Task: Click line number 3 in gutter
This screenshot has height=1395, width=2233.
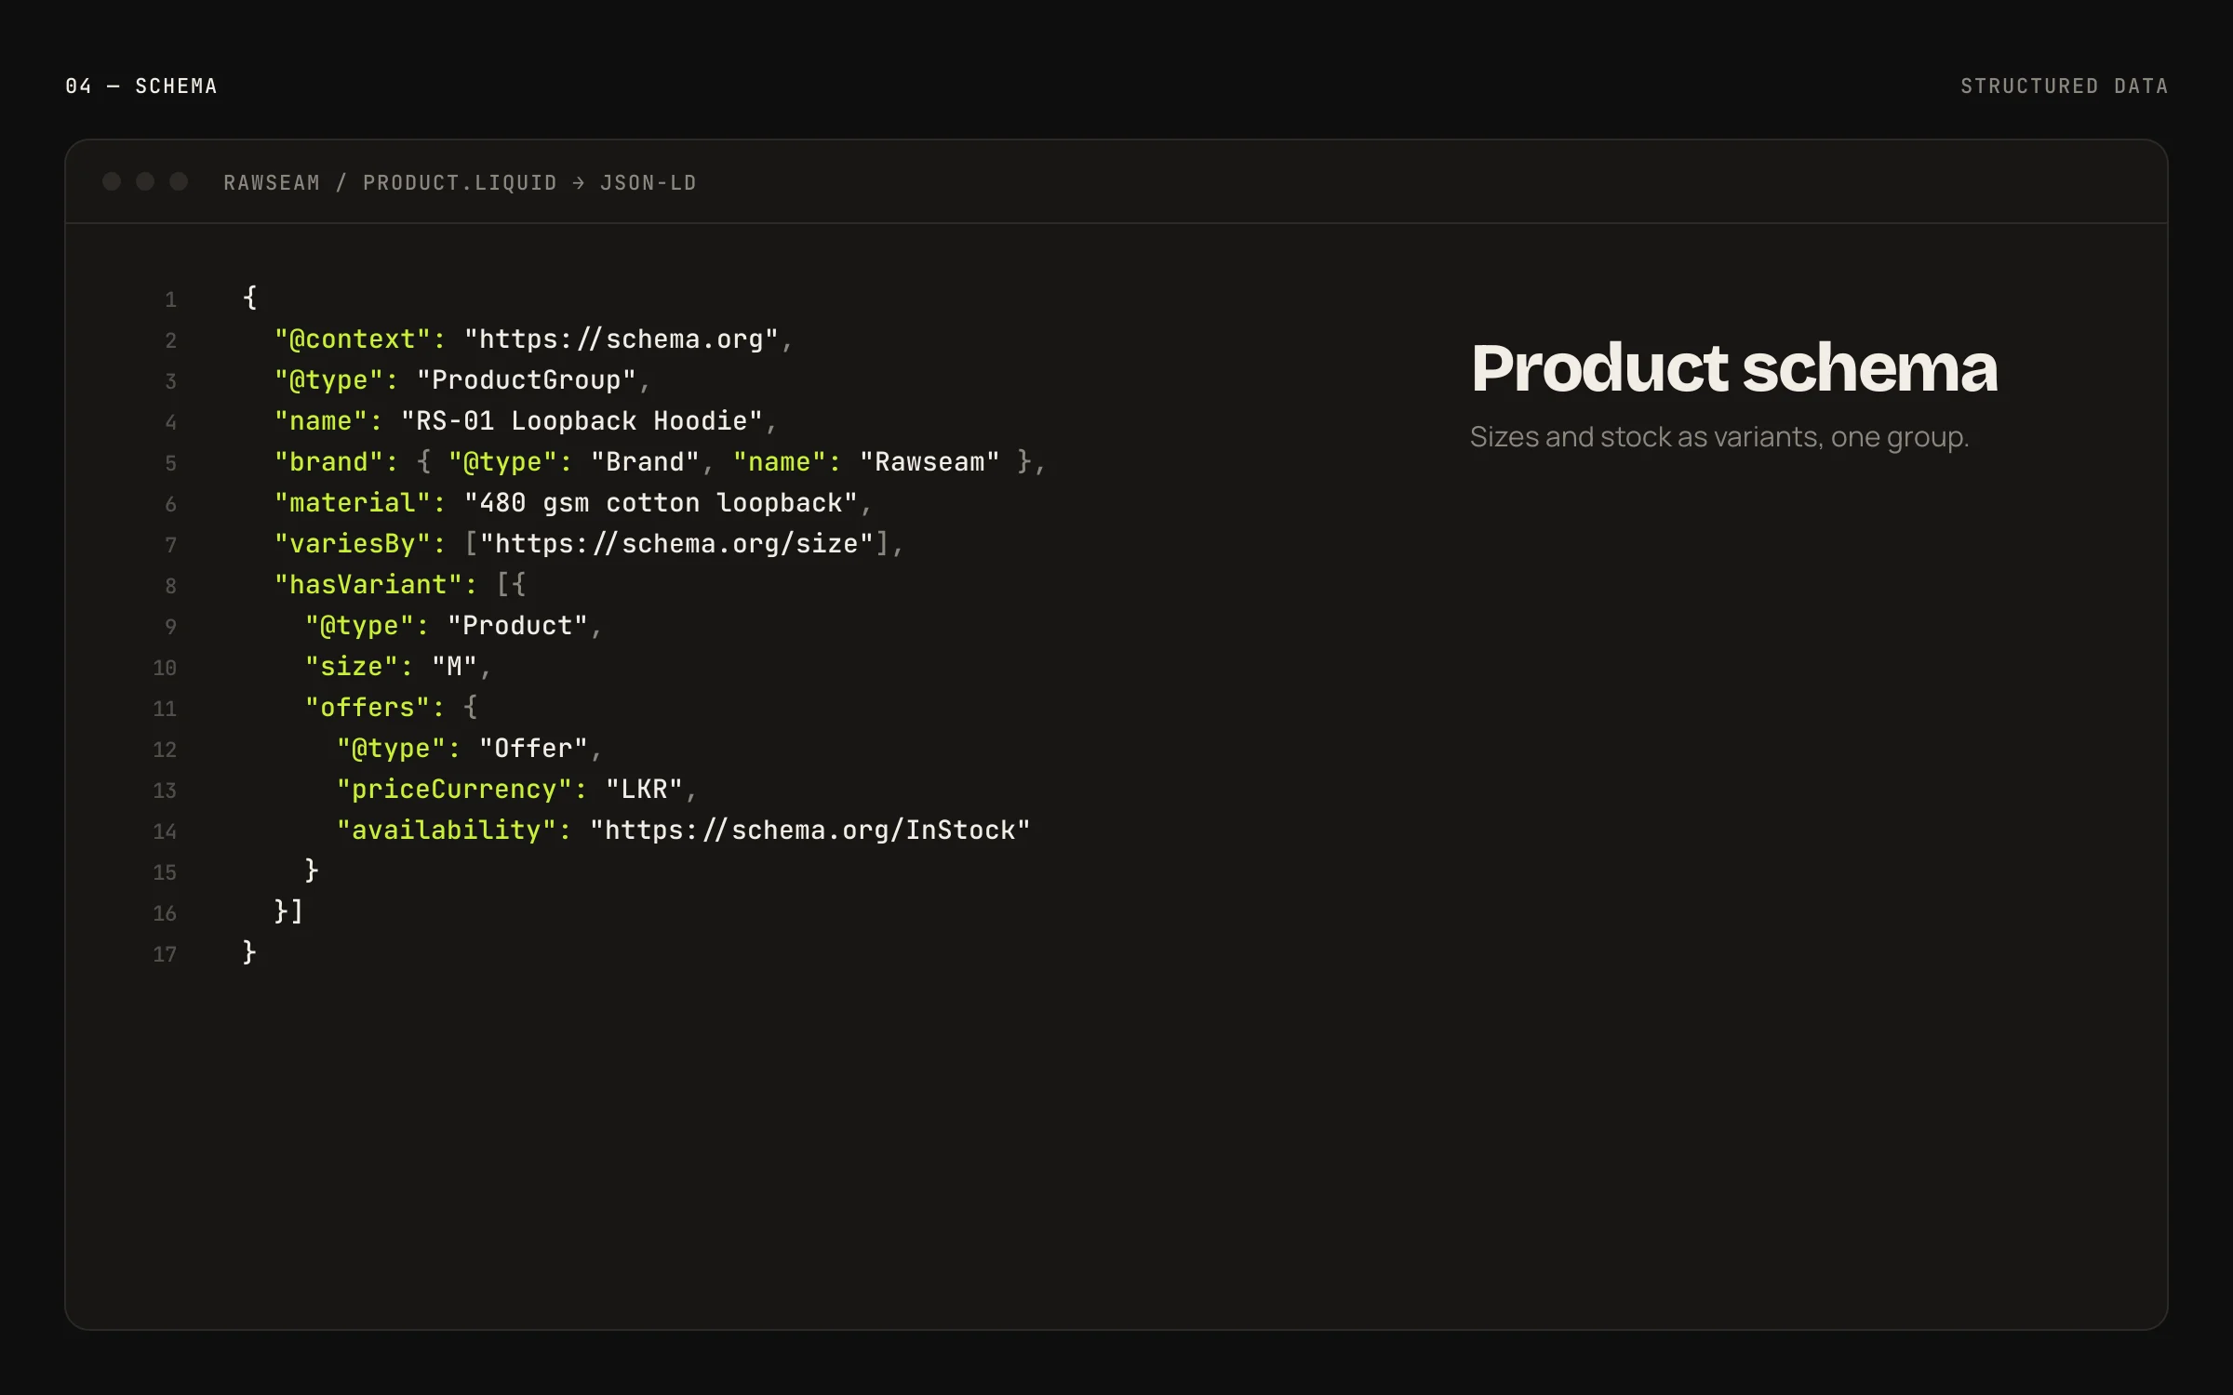Action: coord(170,381)
